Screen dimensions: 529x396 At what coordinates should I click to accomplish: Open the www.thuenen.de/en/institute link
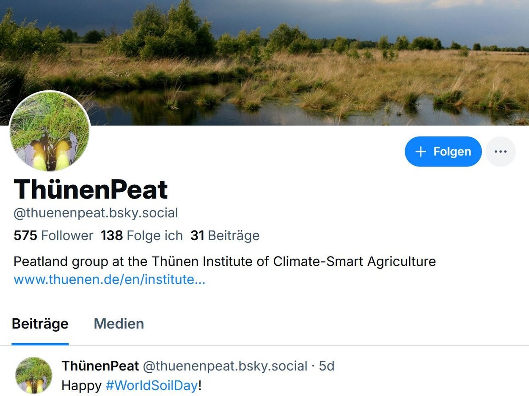click(108, 279)
